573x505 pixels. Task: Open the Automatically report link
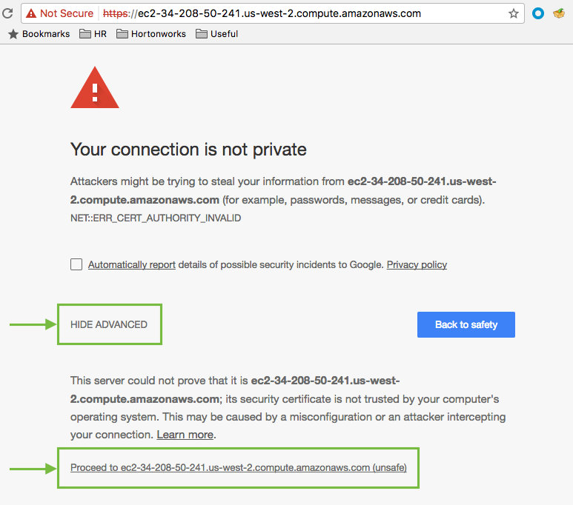coord(132,264)
